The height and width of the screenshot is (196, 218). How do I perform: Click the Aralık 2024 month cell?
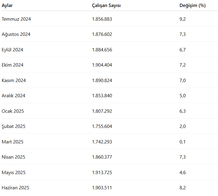(13, 96)
